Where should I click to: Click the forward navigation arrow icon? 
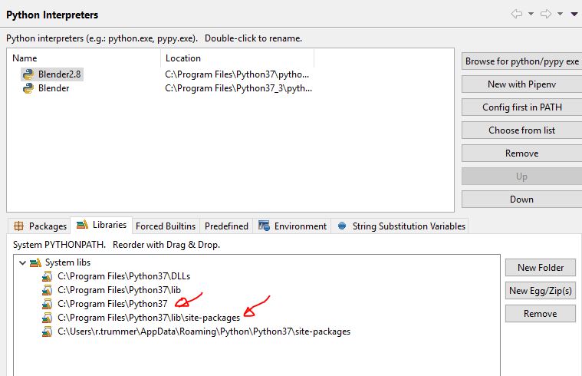click(546, 14)
